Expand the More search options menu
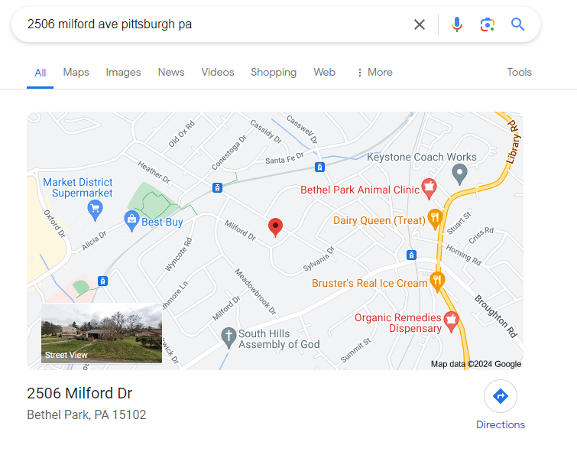 [x=375, y=72]
